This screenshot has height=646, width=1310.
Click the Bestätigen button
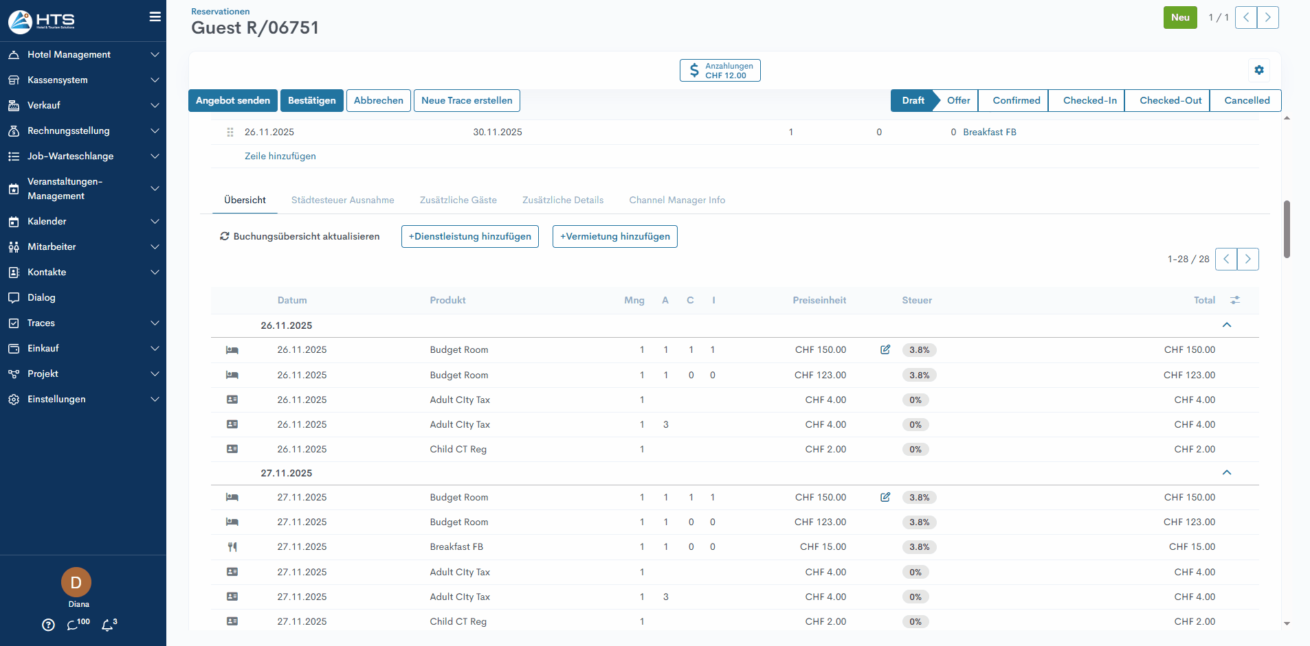pos(311,100)
